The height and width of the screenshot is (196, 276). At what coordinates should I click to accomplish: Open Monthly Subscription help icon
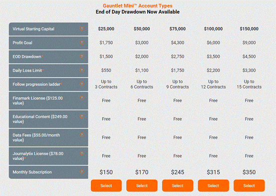pos(82,172)
